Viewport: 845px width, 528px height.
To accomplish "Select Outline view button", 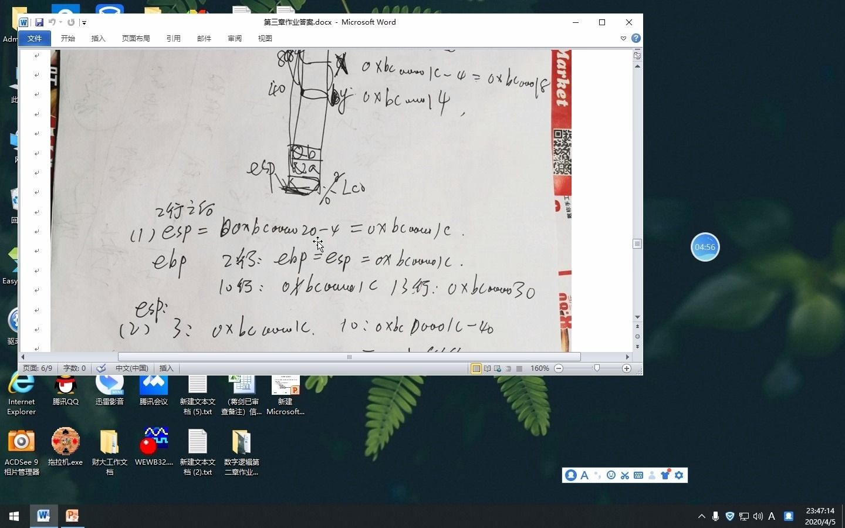I will (x=508, y=368).
